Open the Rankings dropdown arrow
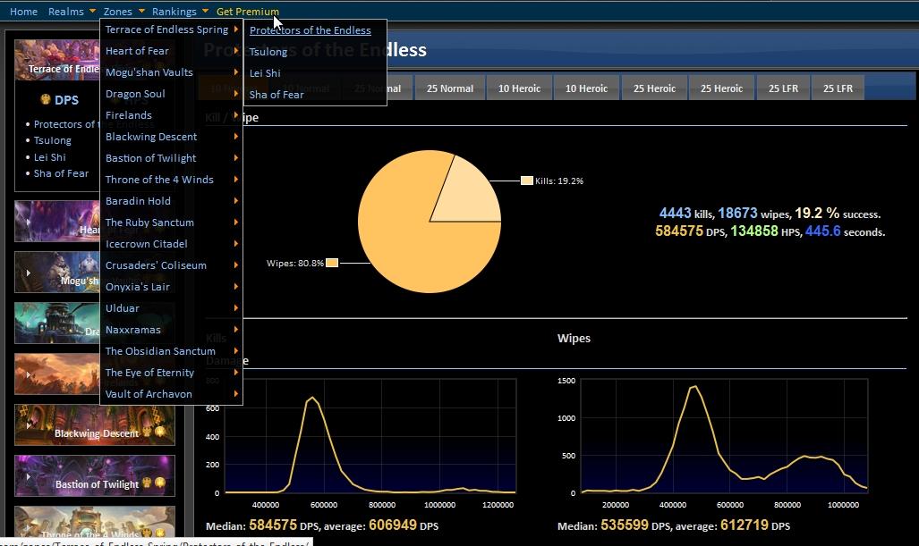This screenshot has height=546, width=919. [x=205, y=11]
